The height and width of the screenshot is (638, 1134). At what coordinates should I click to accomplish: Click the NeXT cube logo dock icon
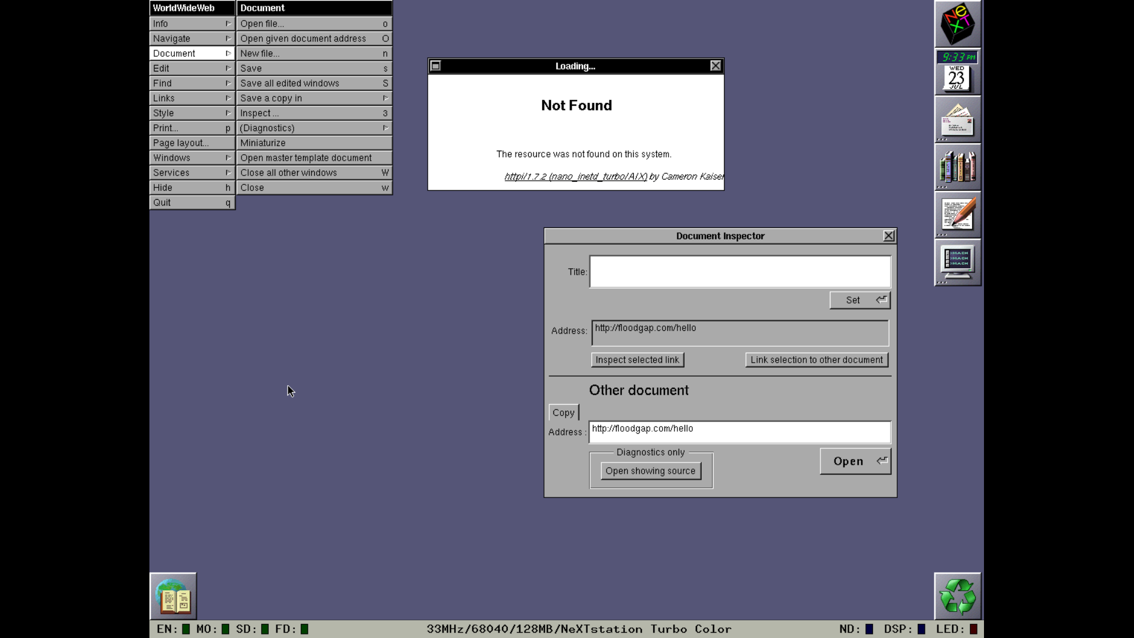pyautogui.click(x=957, y=24)
